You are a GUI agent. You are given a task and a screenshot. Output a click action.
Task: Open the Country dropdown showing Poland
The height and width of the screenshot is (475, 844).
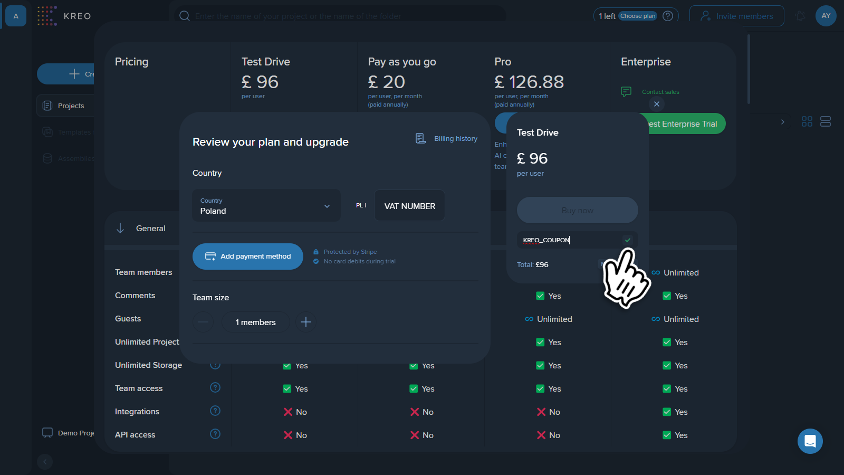point(266,205)
